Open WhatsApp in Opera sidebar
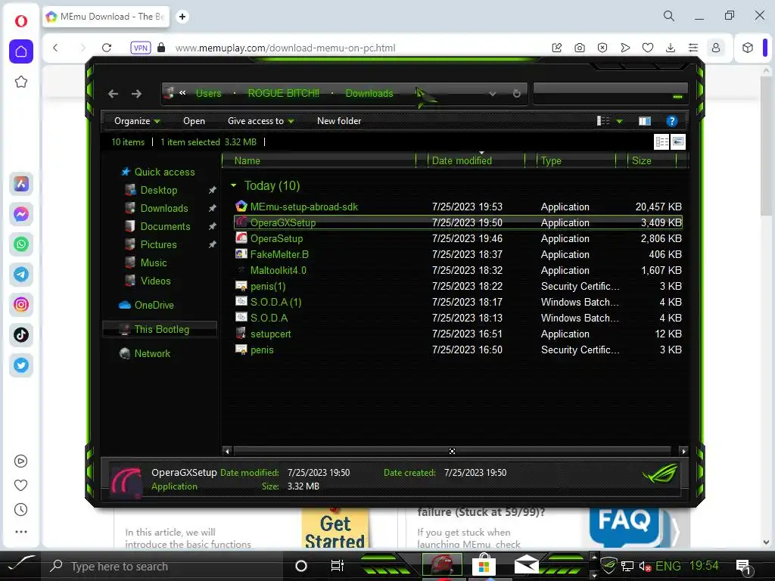Screen dimensions: 775x581 [x=20, y=244]
